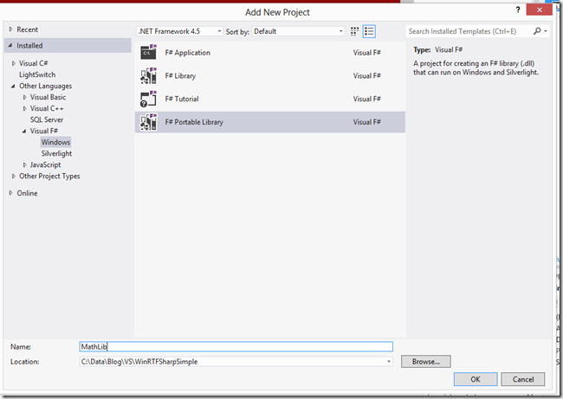Viewport: 563px width, 399px height.
Task: Open the search options dropdown arrow
Action: point(546,31)
